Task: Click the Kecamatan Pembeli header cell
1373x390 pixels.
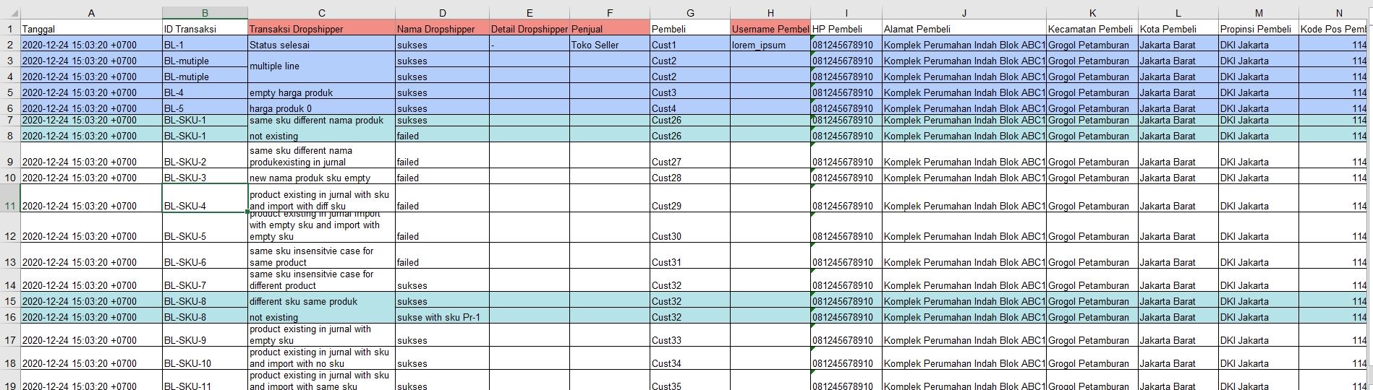Action: [1092, 29]
